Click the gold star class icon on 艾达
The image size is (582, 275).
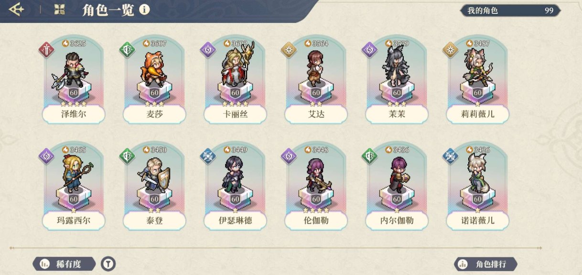point(289,50)
